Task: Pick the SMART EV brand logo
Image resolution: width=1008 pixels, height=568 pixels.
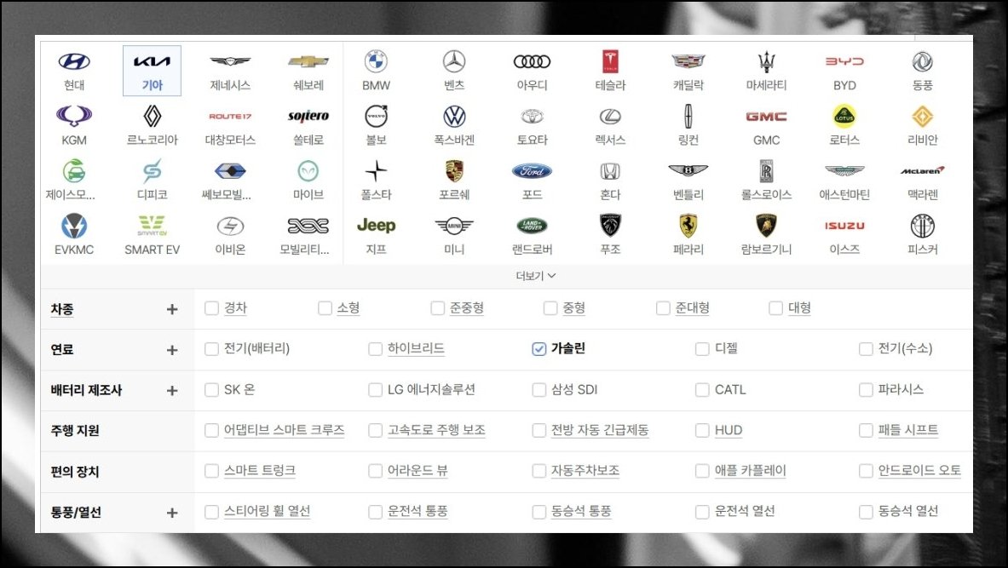Action: [x=152, y=226]
